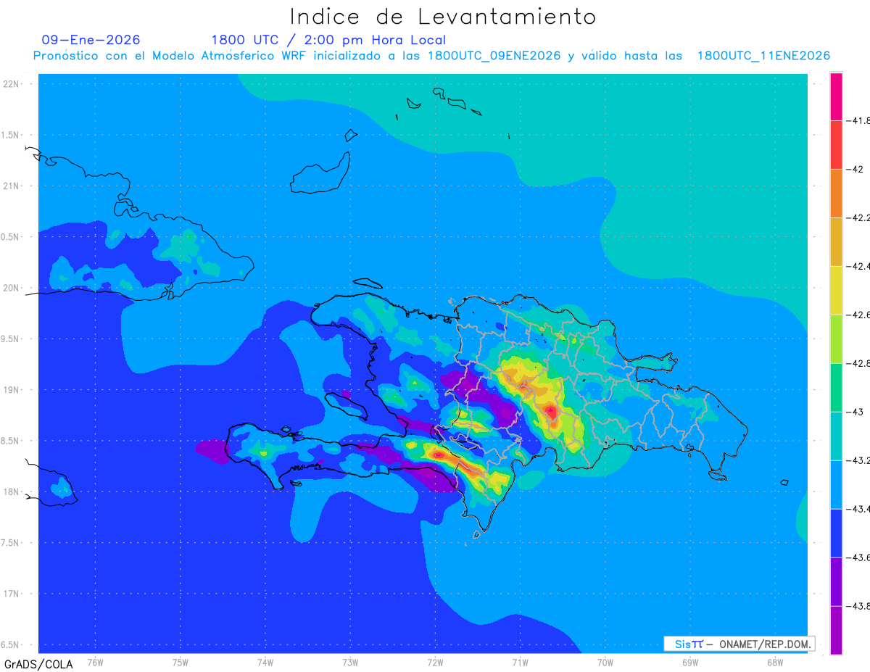Image resolution: width=870 pixels, height=672 pixels.
Task: Click the '17N' latitude axis label
Action: click(11, 594)
